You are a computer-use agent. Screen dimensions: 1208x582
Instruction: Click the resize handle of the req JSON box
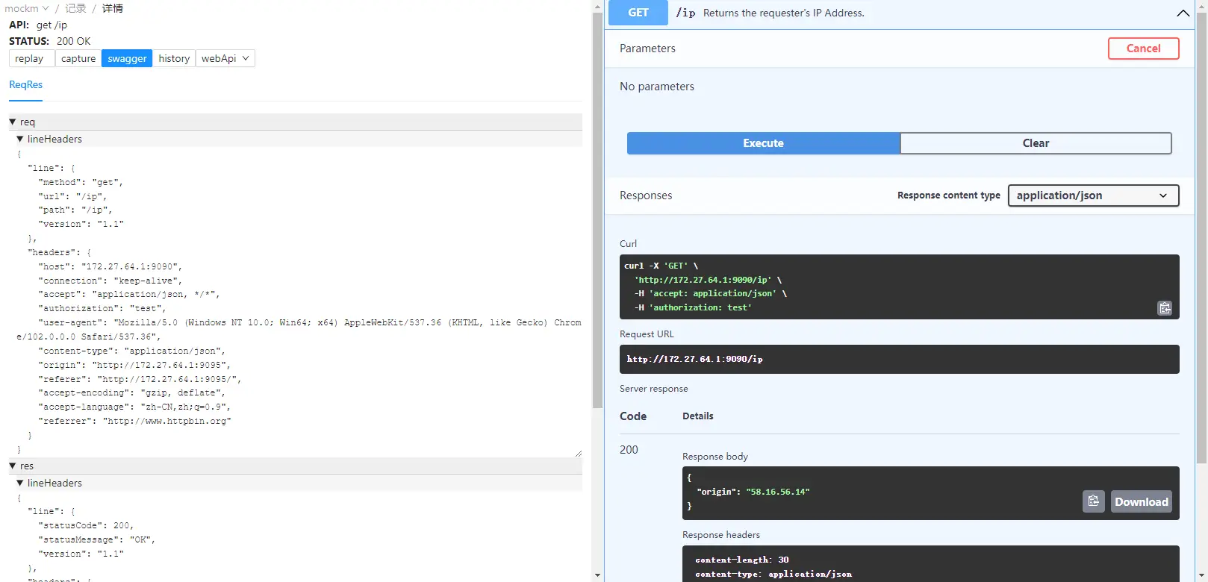578,453
